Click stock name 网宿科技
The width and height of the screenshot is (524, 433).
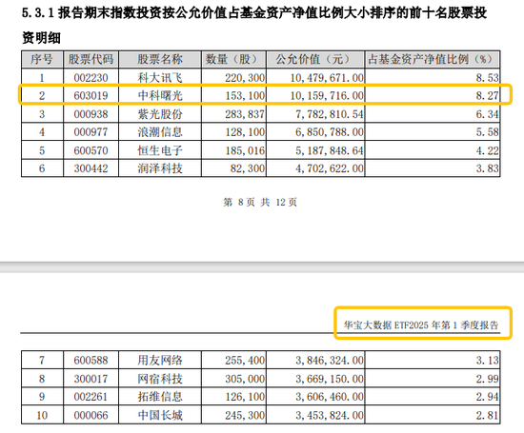(x=160, y=379)
